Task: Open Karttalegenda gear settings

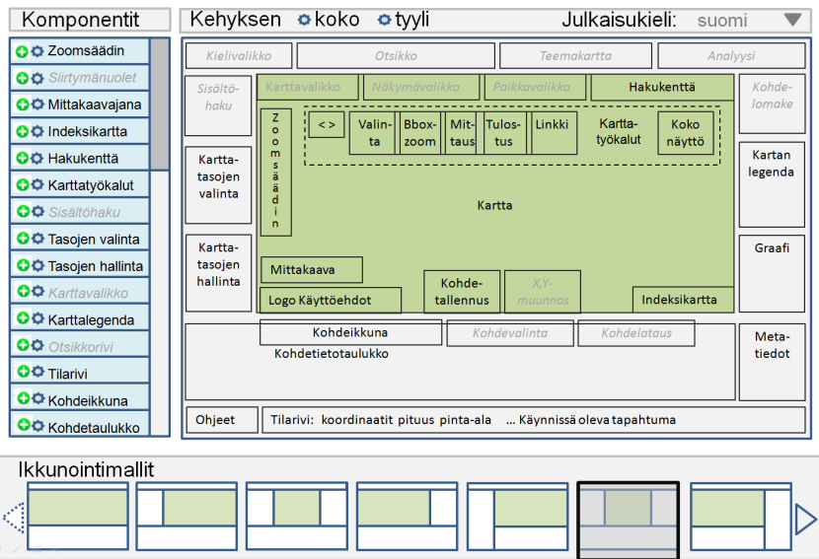Action: coord(37,317)
